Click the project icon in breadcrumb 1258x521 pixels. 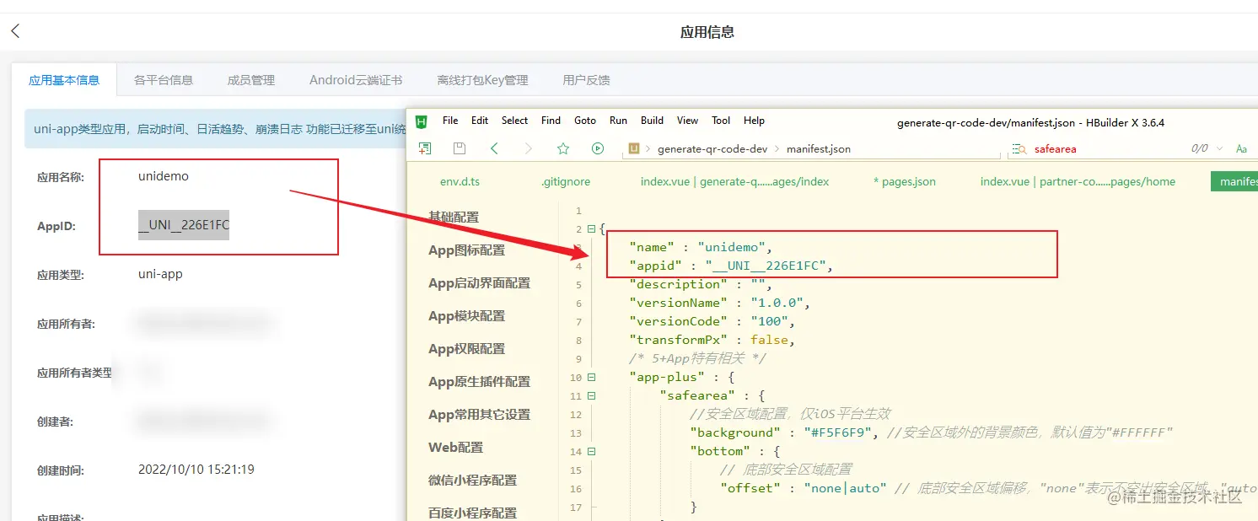coord(634,148)
